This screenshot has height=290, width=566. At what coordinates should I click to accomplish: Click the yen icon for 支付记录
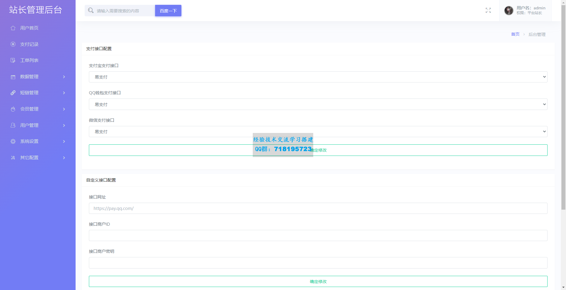13,44
